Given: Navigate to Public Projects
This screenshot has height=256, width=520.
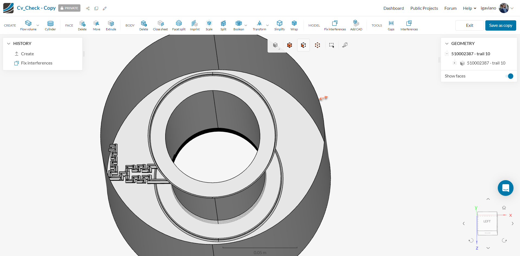Looking at the screenshot, I should click(x=424, y=8).
